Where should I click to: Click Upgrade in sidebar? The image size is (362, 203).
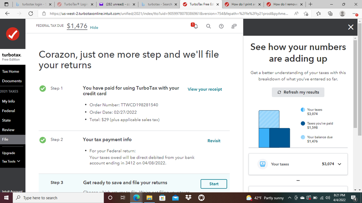[x=9, y=153]
